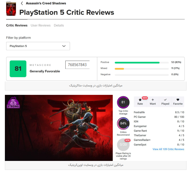Open the Details tab
The height and width of the screenshot is (173, 194).
coord(59,25)
